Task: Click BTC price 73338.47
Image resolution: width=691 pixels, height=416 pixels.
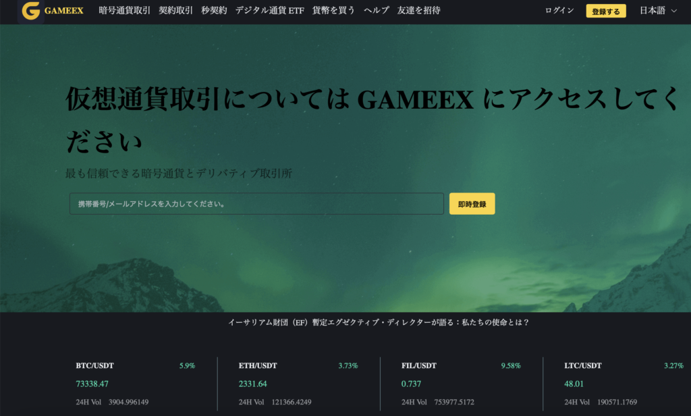Action: [92, 384]
